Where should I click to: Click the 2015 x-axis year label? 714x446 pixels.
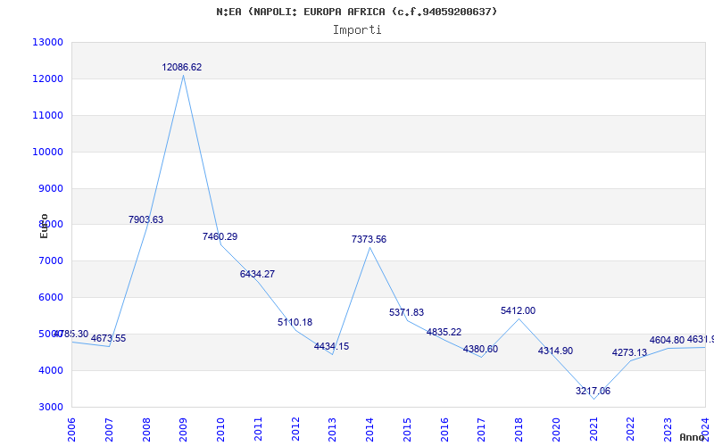tap(407, 429)
